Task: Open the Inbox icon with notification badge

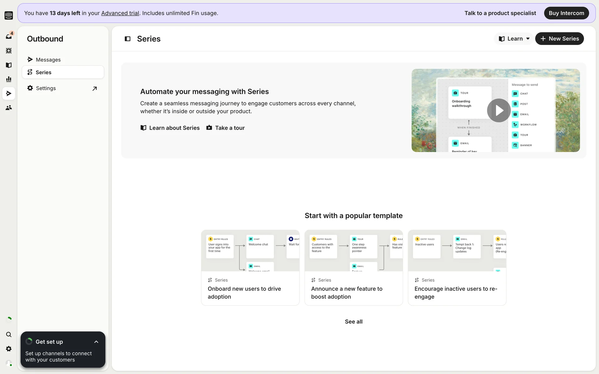Action: [9, 36]
